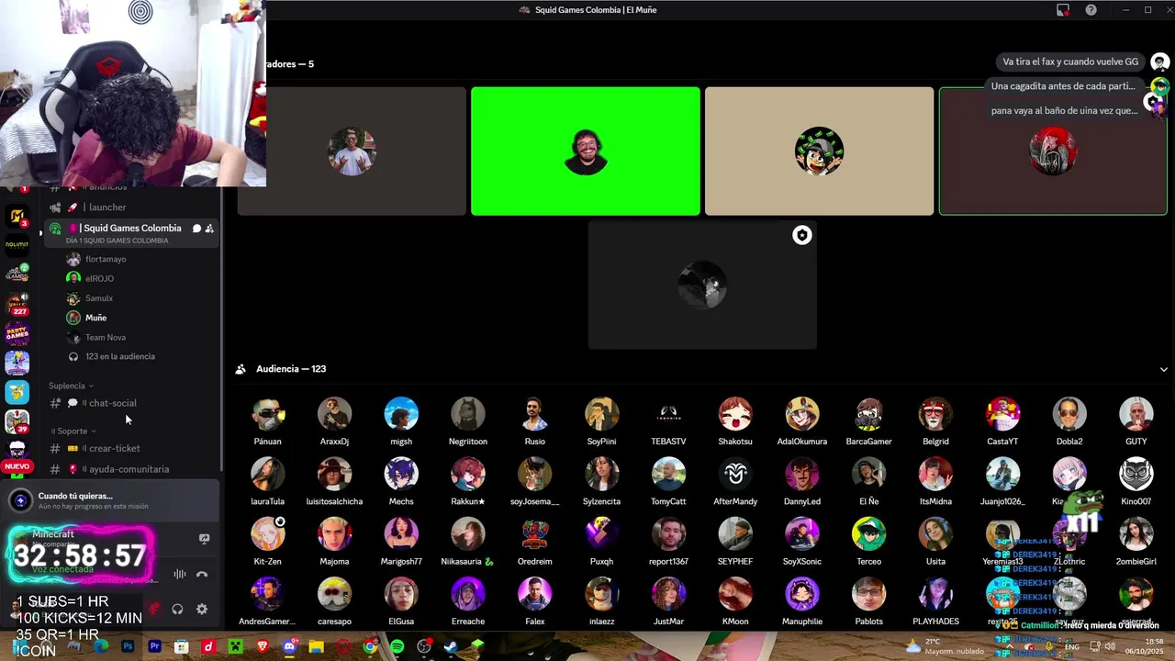Focus the green-screen speaker tile
The width and height of the screenshot is (1175, 661).
586,151
